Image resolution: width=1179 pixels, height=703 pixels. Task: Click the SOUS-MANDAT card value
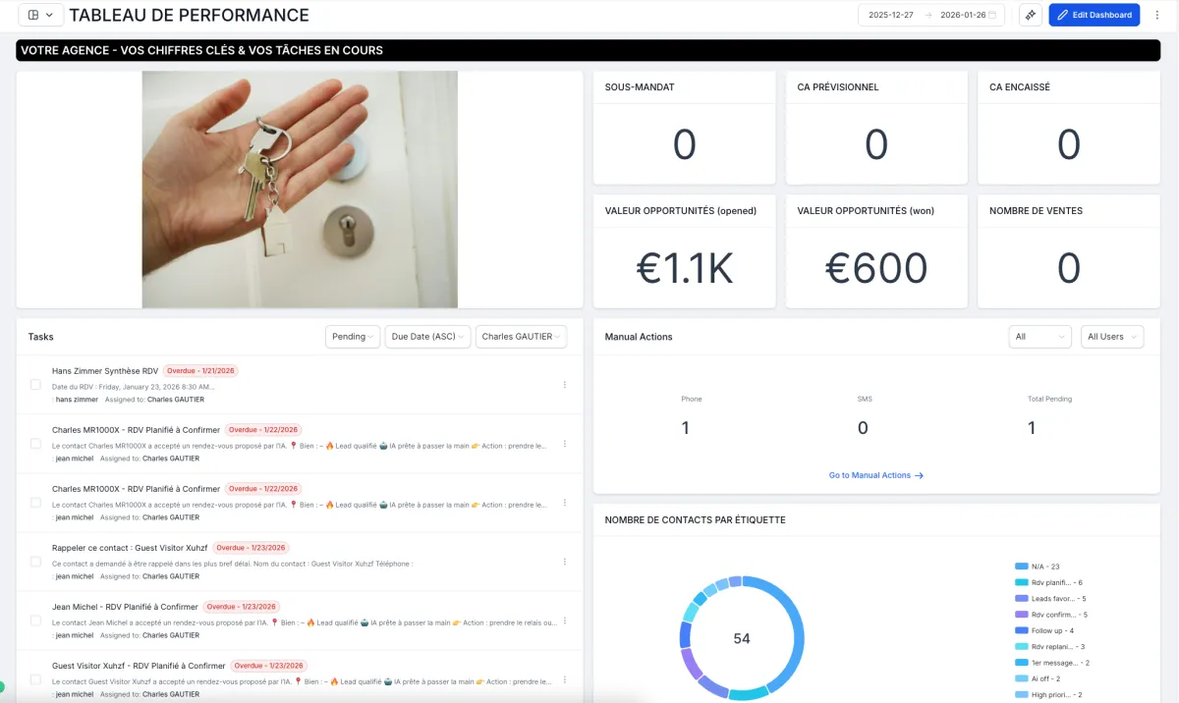[685, 145]
